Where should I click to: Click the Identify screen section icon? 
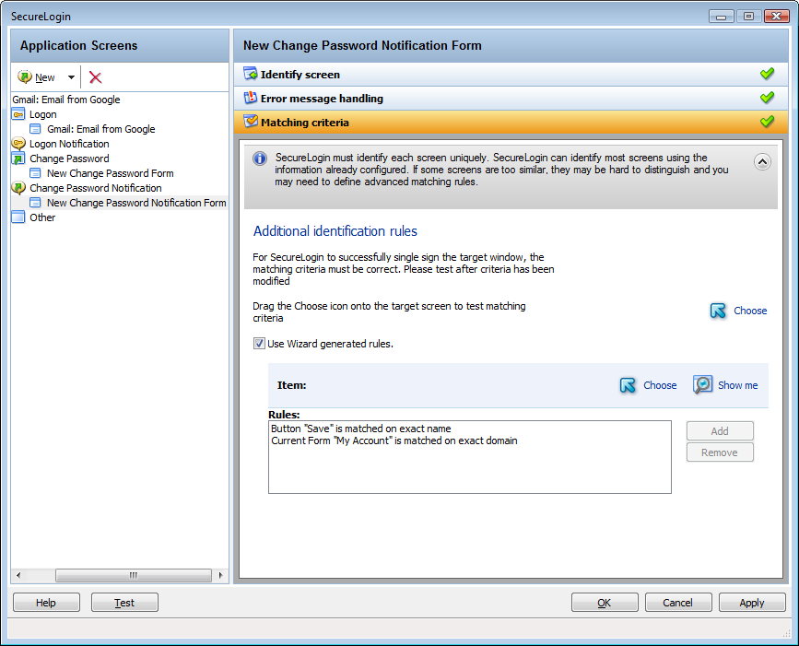coord(250,74)
